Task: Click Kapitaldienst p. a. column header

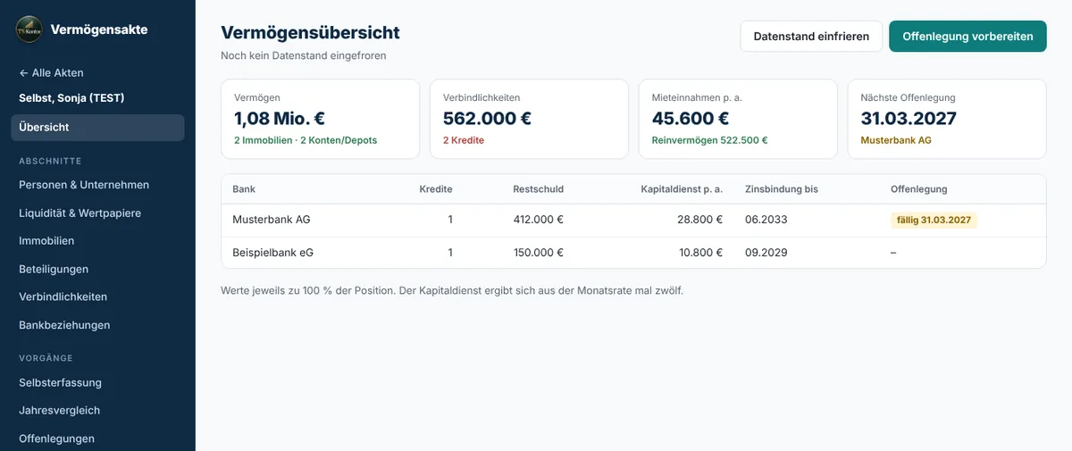Action: click(682, 189)
